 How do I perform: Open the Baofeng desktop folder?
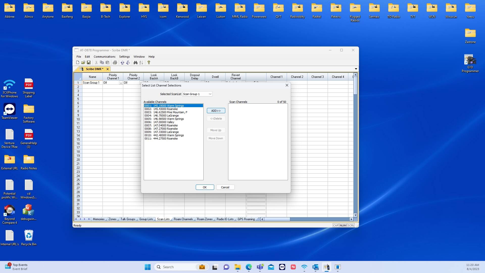[x=67, y=11]
